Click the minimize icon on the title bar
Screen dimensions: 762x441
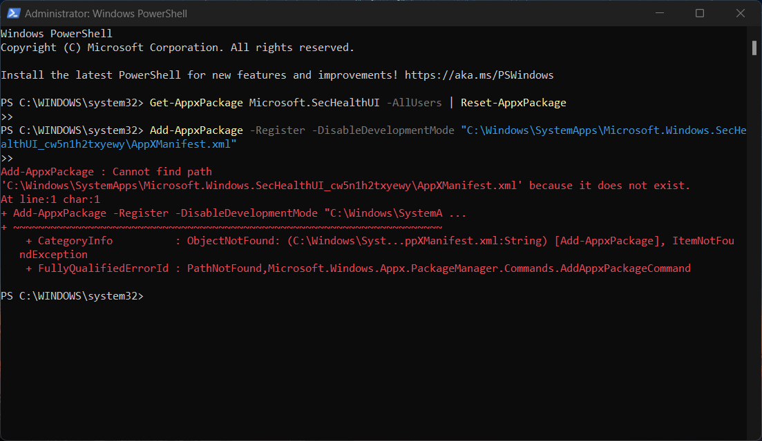click(x=659, y=13)
